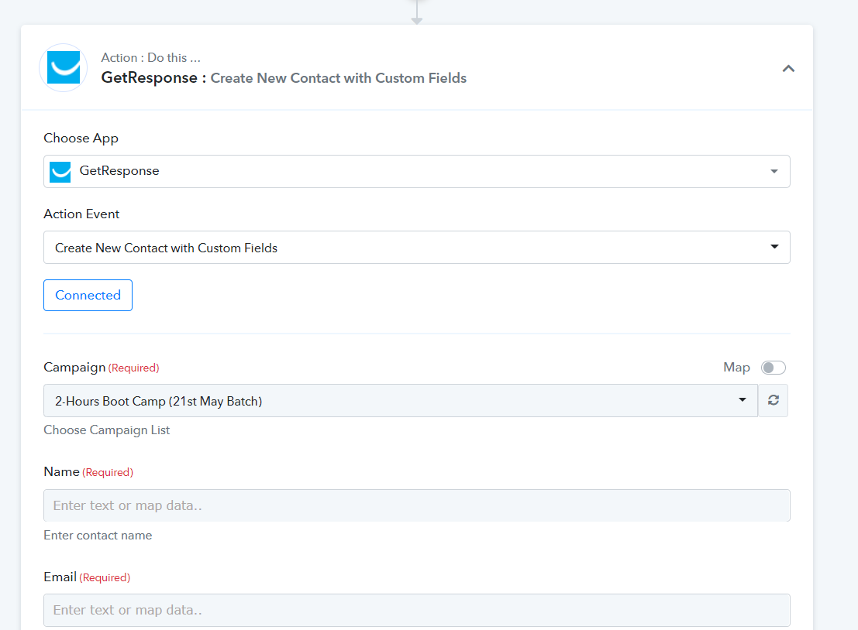The height and width of the screenshot is (630, 858).
Task: Click the 'Action : Do this ...' label
Action: tap(150, 58)
